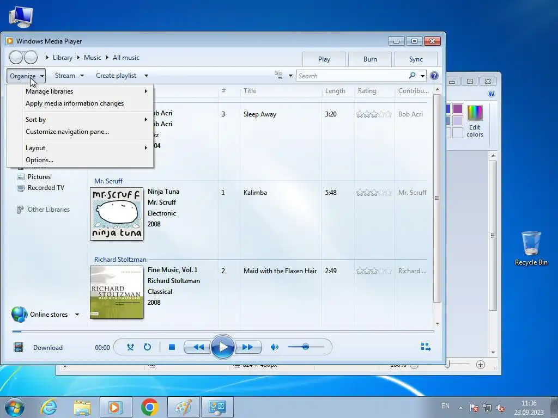
Task: Switch to the Burn tab
Action: point(370,59)
